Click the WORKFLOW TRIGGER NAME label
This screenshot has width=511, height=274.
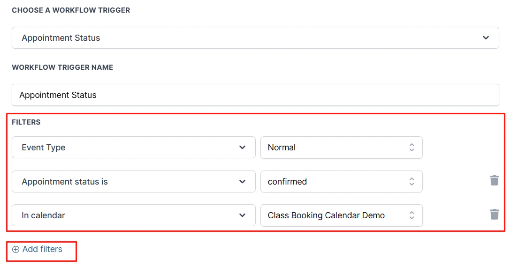[62, 67]
